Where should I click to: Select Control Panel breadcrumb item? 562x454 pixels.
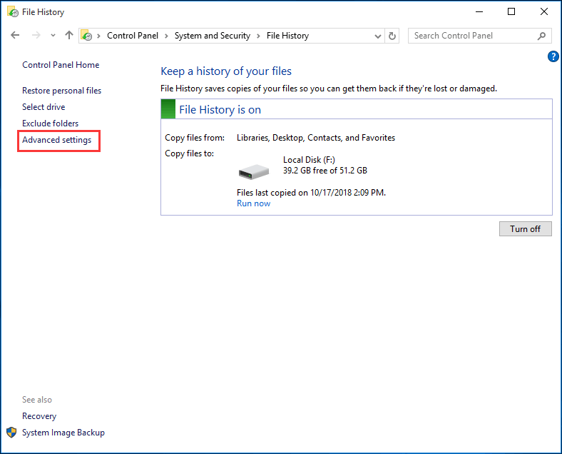133,36
